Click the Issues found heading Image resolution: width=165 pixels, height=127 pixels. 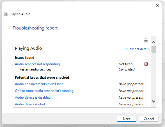tap(24, 58)
